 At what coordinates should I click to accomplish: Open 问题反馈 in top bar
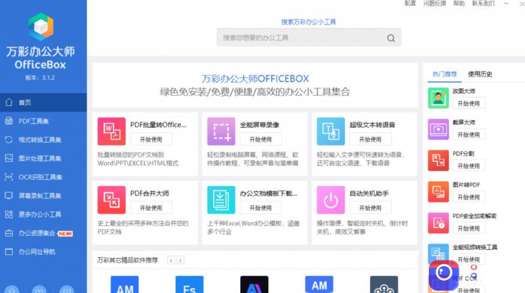[x=435, y=4]
